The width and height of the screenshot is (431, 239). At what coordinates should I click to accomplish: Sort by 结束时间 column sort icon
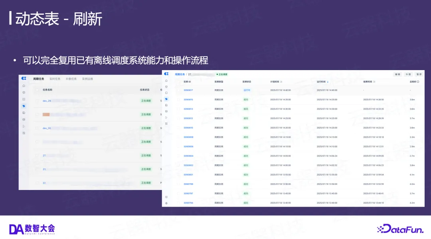tap(374, 82)
